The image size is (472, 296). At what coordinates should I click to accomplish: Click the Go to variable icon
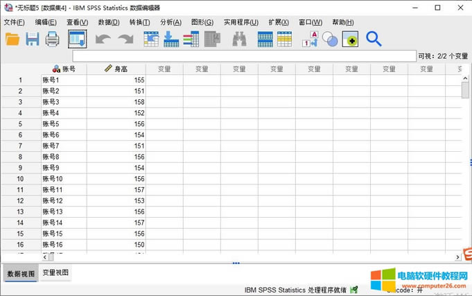pos(171,40)
